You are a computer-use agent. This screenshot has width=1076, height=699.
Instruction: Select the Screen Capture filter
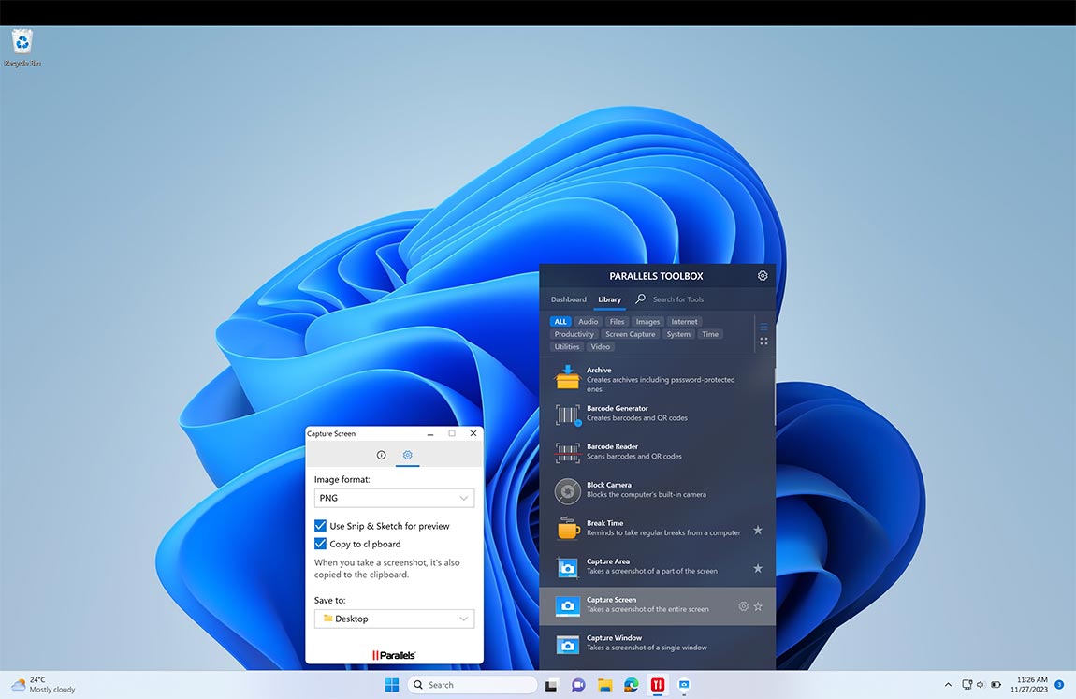tap(630, 333)
